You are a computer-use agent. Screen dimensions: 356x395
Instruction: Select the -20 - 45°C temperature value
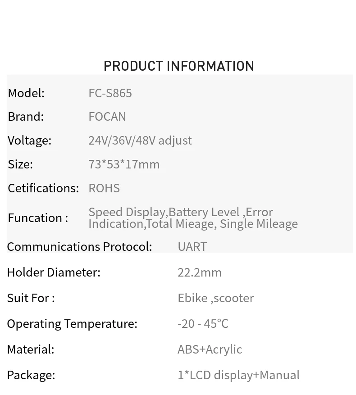click(x=203, y=323)
